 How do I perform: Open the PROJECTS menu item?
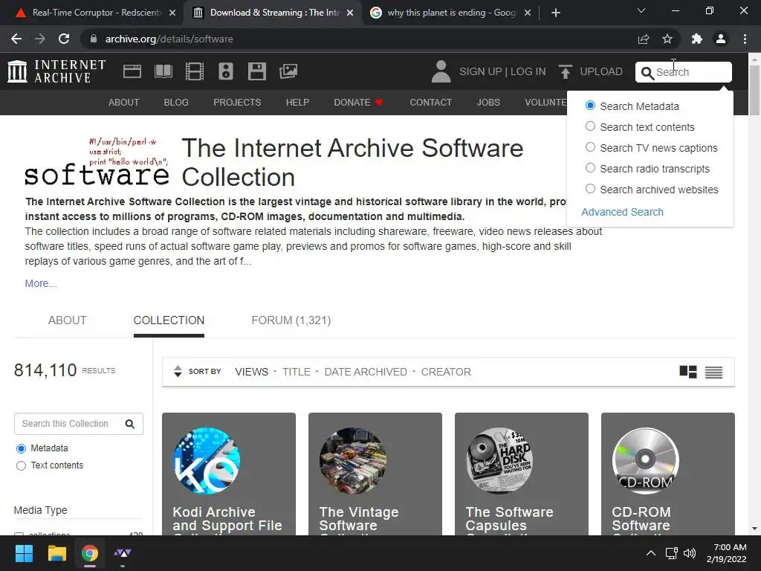[x=237, y=103]
